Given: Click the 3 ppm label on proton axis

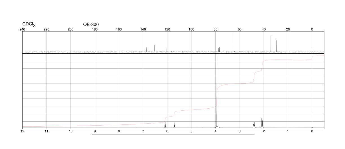Looking at the screenshot, I should pos(240,131).
